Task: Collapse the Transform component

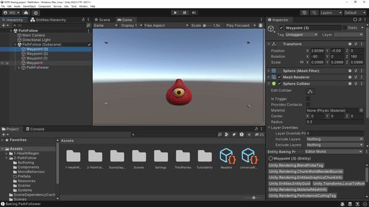Action: 269,44
